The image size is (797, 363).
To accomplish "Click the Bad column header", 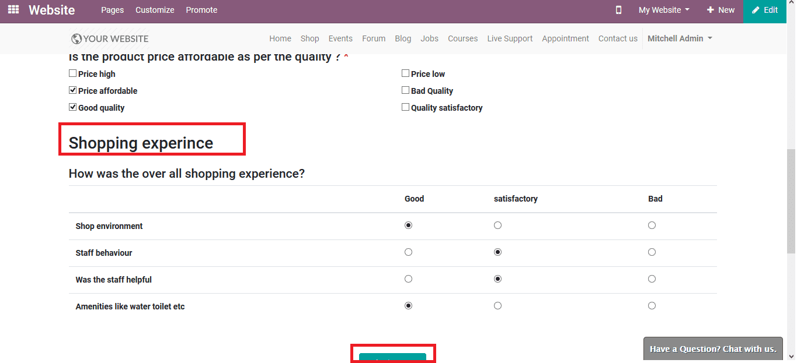I will [655, 199].
